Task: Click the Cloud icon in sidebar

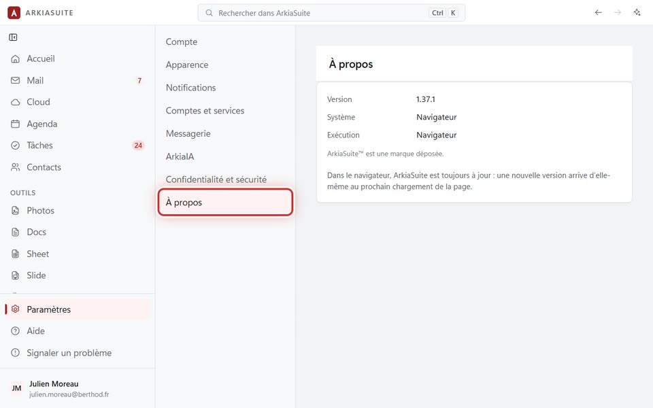Action: click(x=16, y=102)
